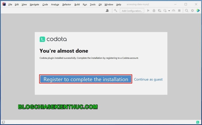The width and height of the screenshot is (202, 125).
Task: Click the Debug bug icon
Action: (154, 11)
